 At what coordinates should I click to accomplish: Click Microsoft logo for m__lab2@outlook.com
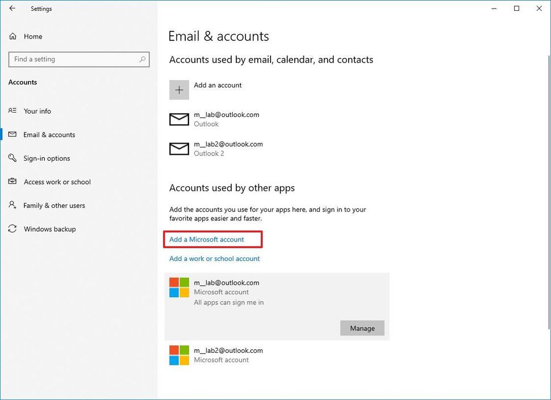point(179,355)
